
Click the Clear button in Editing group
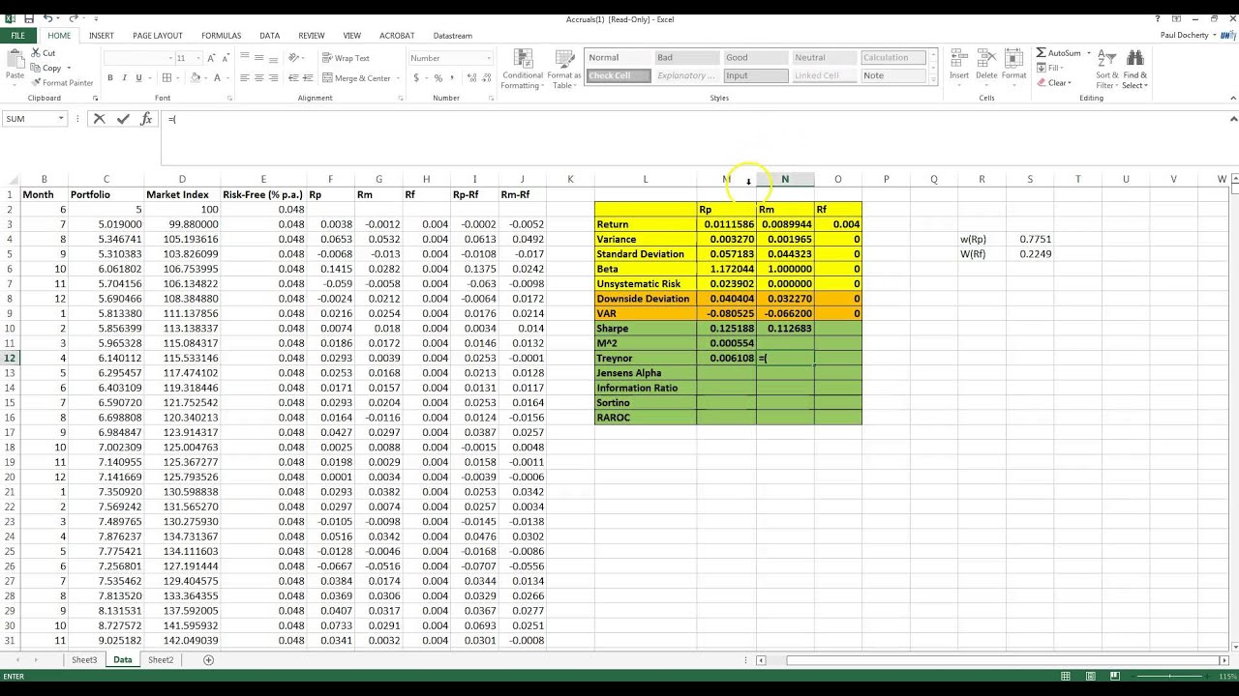[1054, 83]
